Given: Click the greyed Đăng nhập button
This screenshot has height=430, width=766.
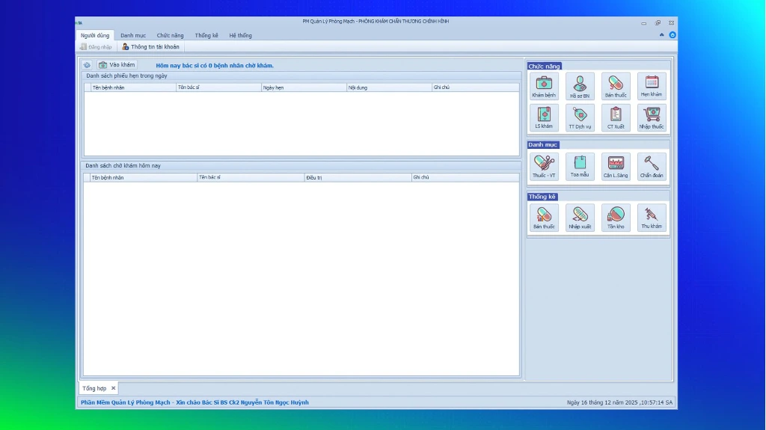Looking at the screenshot, I should coord(96,47).
